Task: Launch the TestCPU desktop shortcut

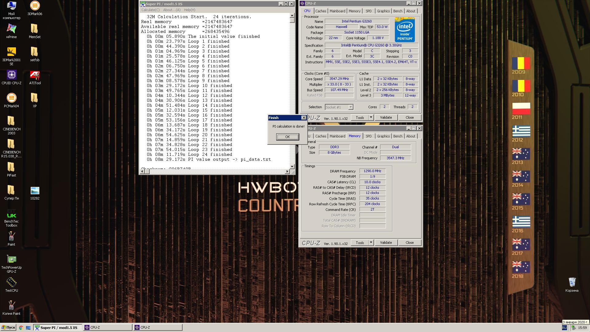Action: coord(11,285)
